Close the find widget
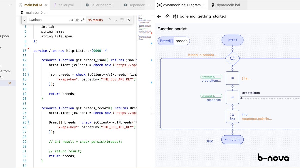Image resolution: width=300 pixels, height=168 pixels. [x=129, y=20]
